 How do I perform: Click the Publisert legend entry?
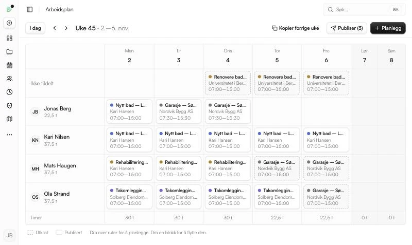click(x=69, y=233)
